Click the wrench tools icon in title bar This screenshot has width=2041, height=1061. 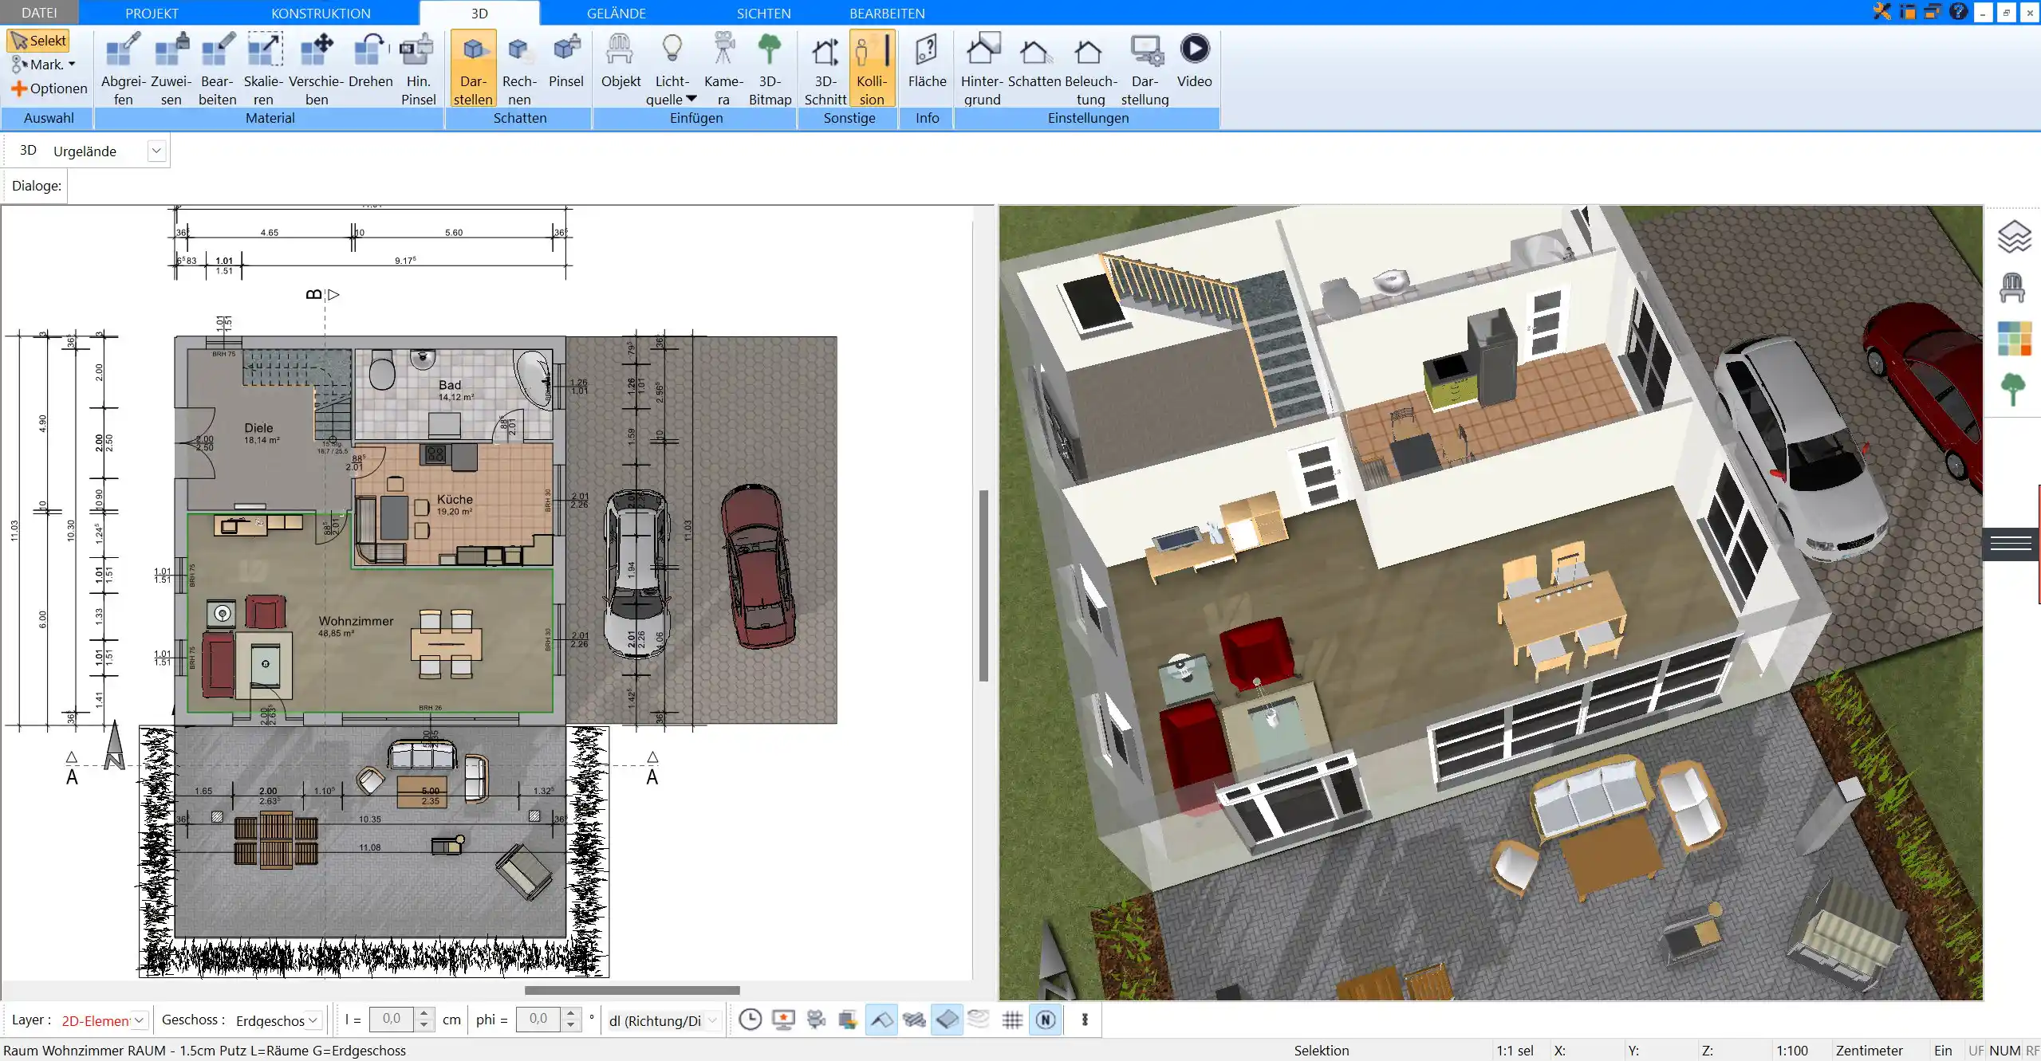pos(1882,11)
